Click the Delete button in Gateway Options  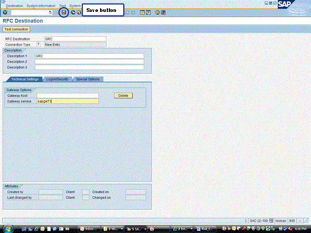[x=123, y=96]
